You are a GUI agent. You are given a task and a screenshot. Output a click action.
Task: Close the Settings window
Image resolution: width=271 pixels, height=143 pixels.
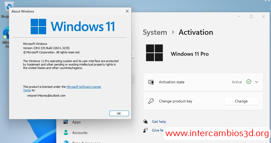point(263,16)
